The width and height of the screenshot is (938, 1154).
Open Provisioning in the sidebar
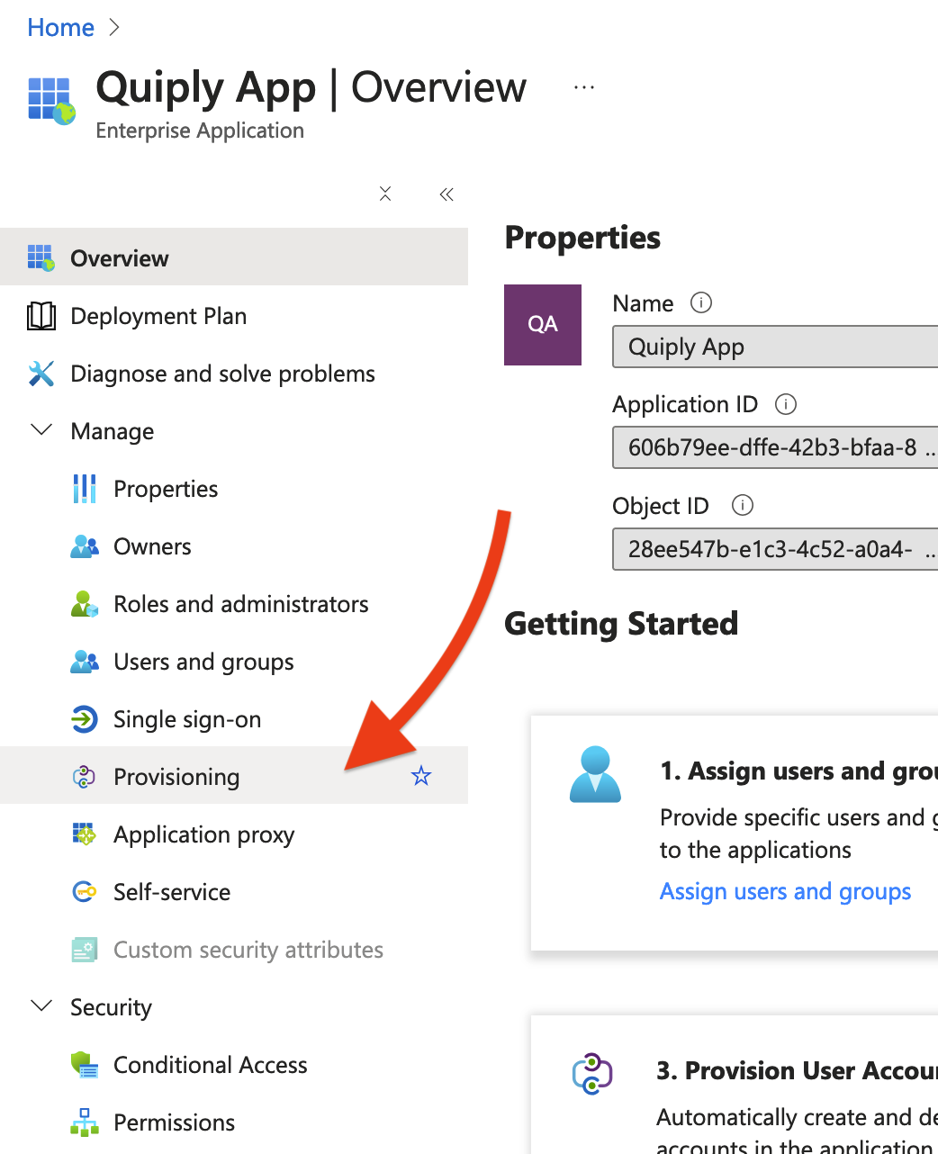click(234, 775)
